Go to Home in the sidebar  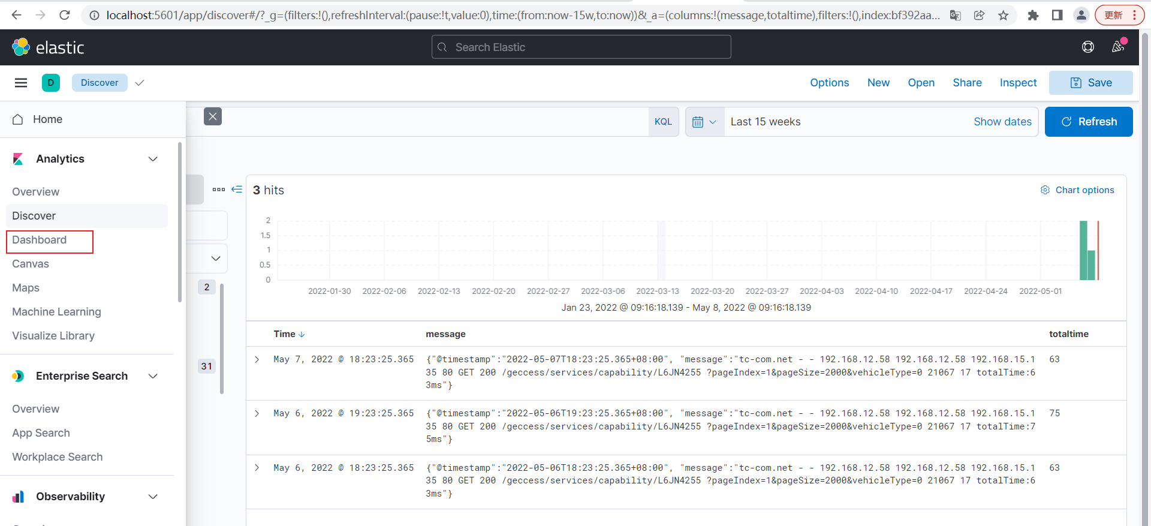48,119
